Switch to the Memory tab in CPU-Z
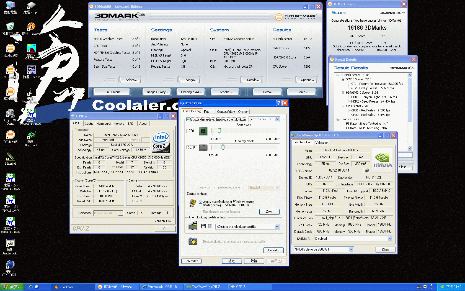The image size is (465, 291). [119, 124]
